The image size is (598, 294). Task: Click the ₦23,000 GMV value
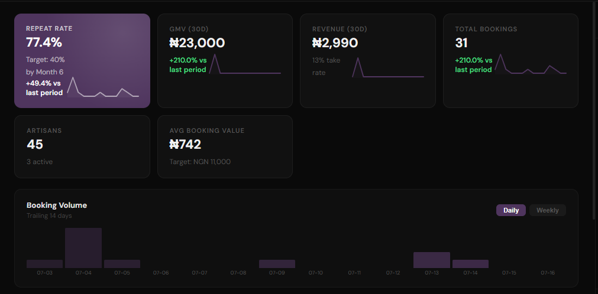point(197,43)
